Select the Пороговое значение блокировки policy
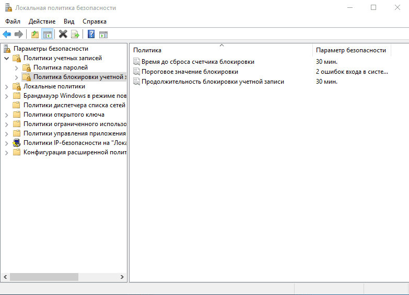This screenshot has width=409, height=295. [x=190, y=72]
